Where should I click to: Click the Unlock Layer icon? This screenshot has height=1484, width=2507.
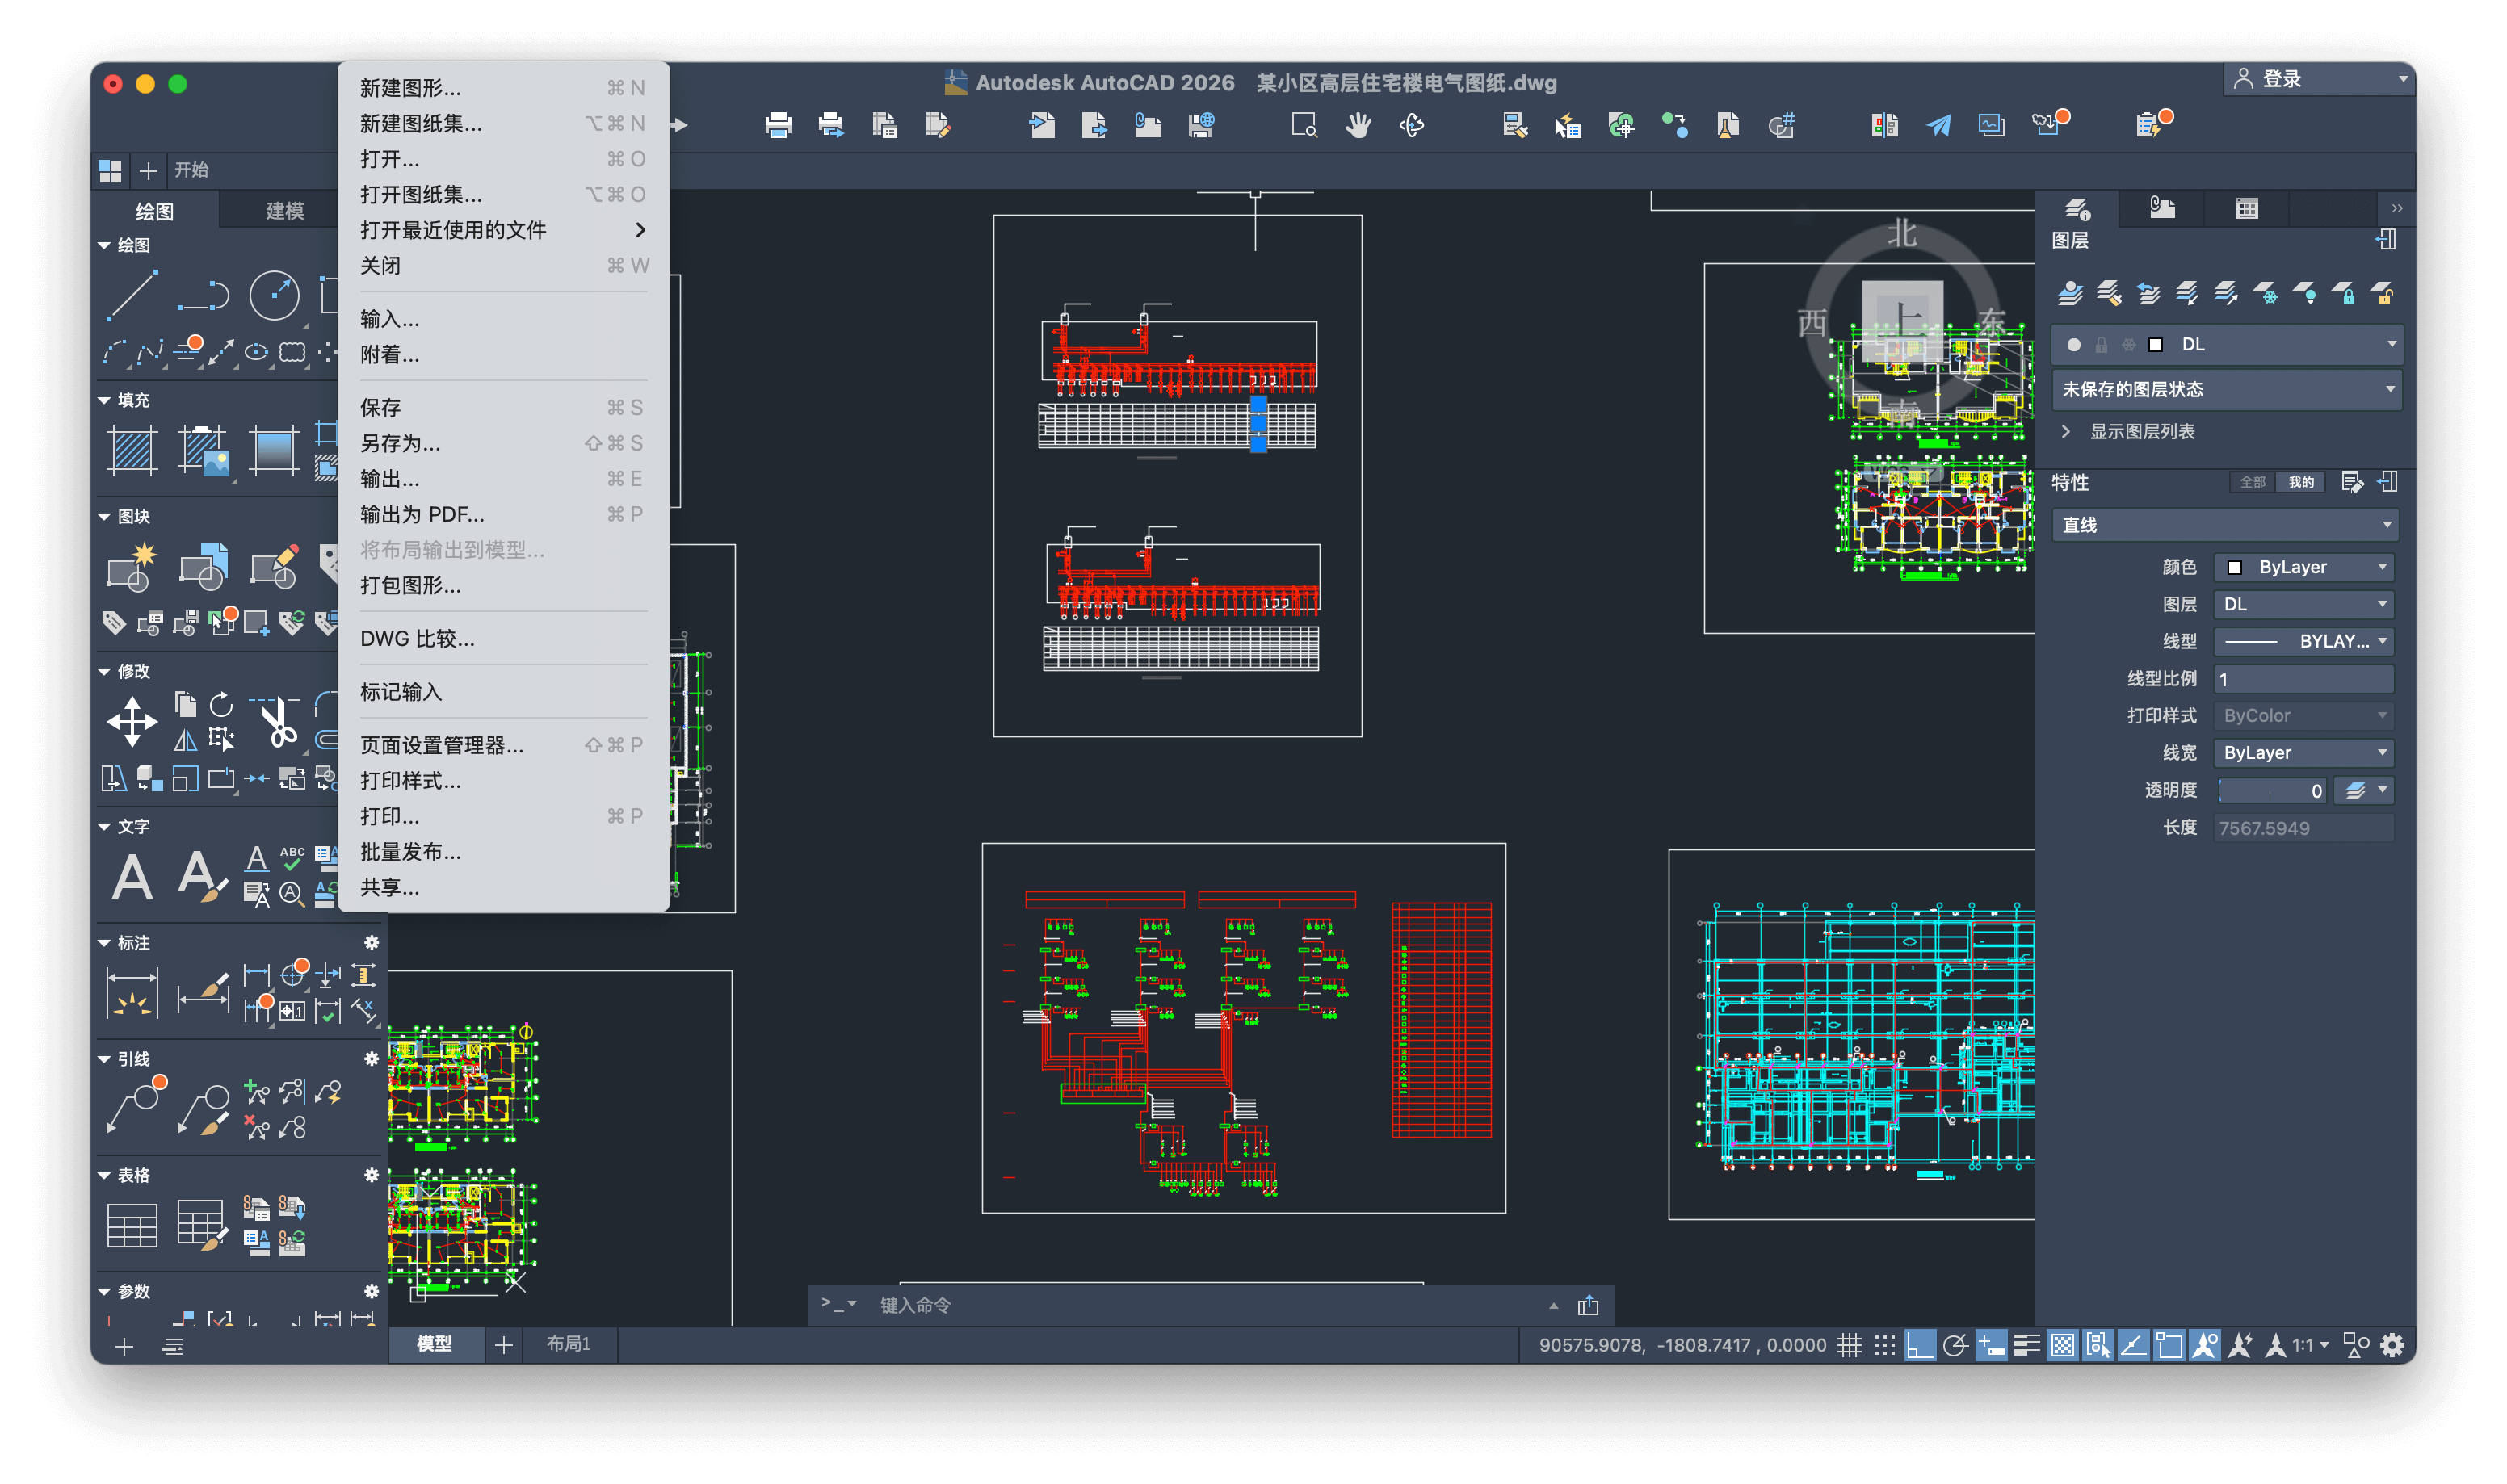click(2381, 293)
